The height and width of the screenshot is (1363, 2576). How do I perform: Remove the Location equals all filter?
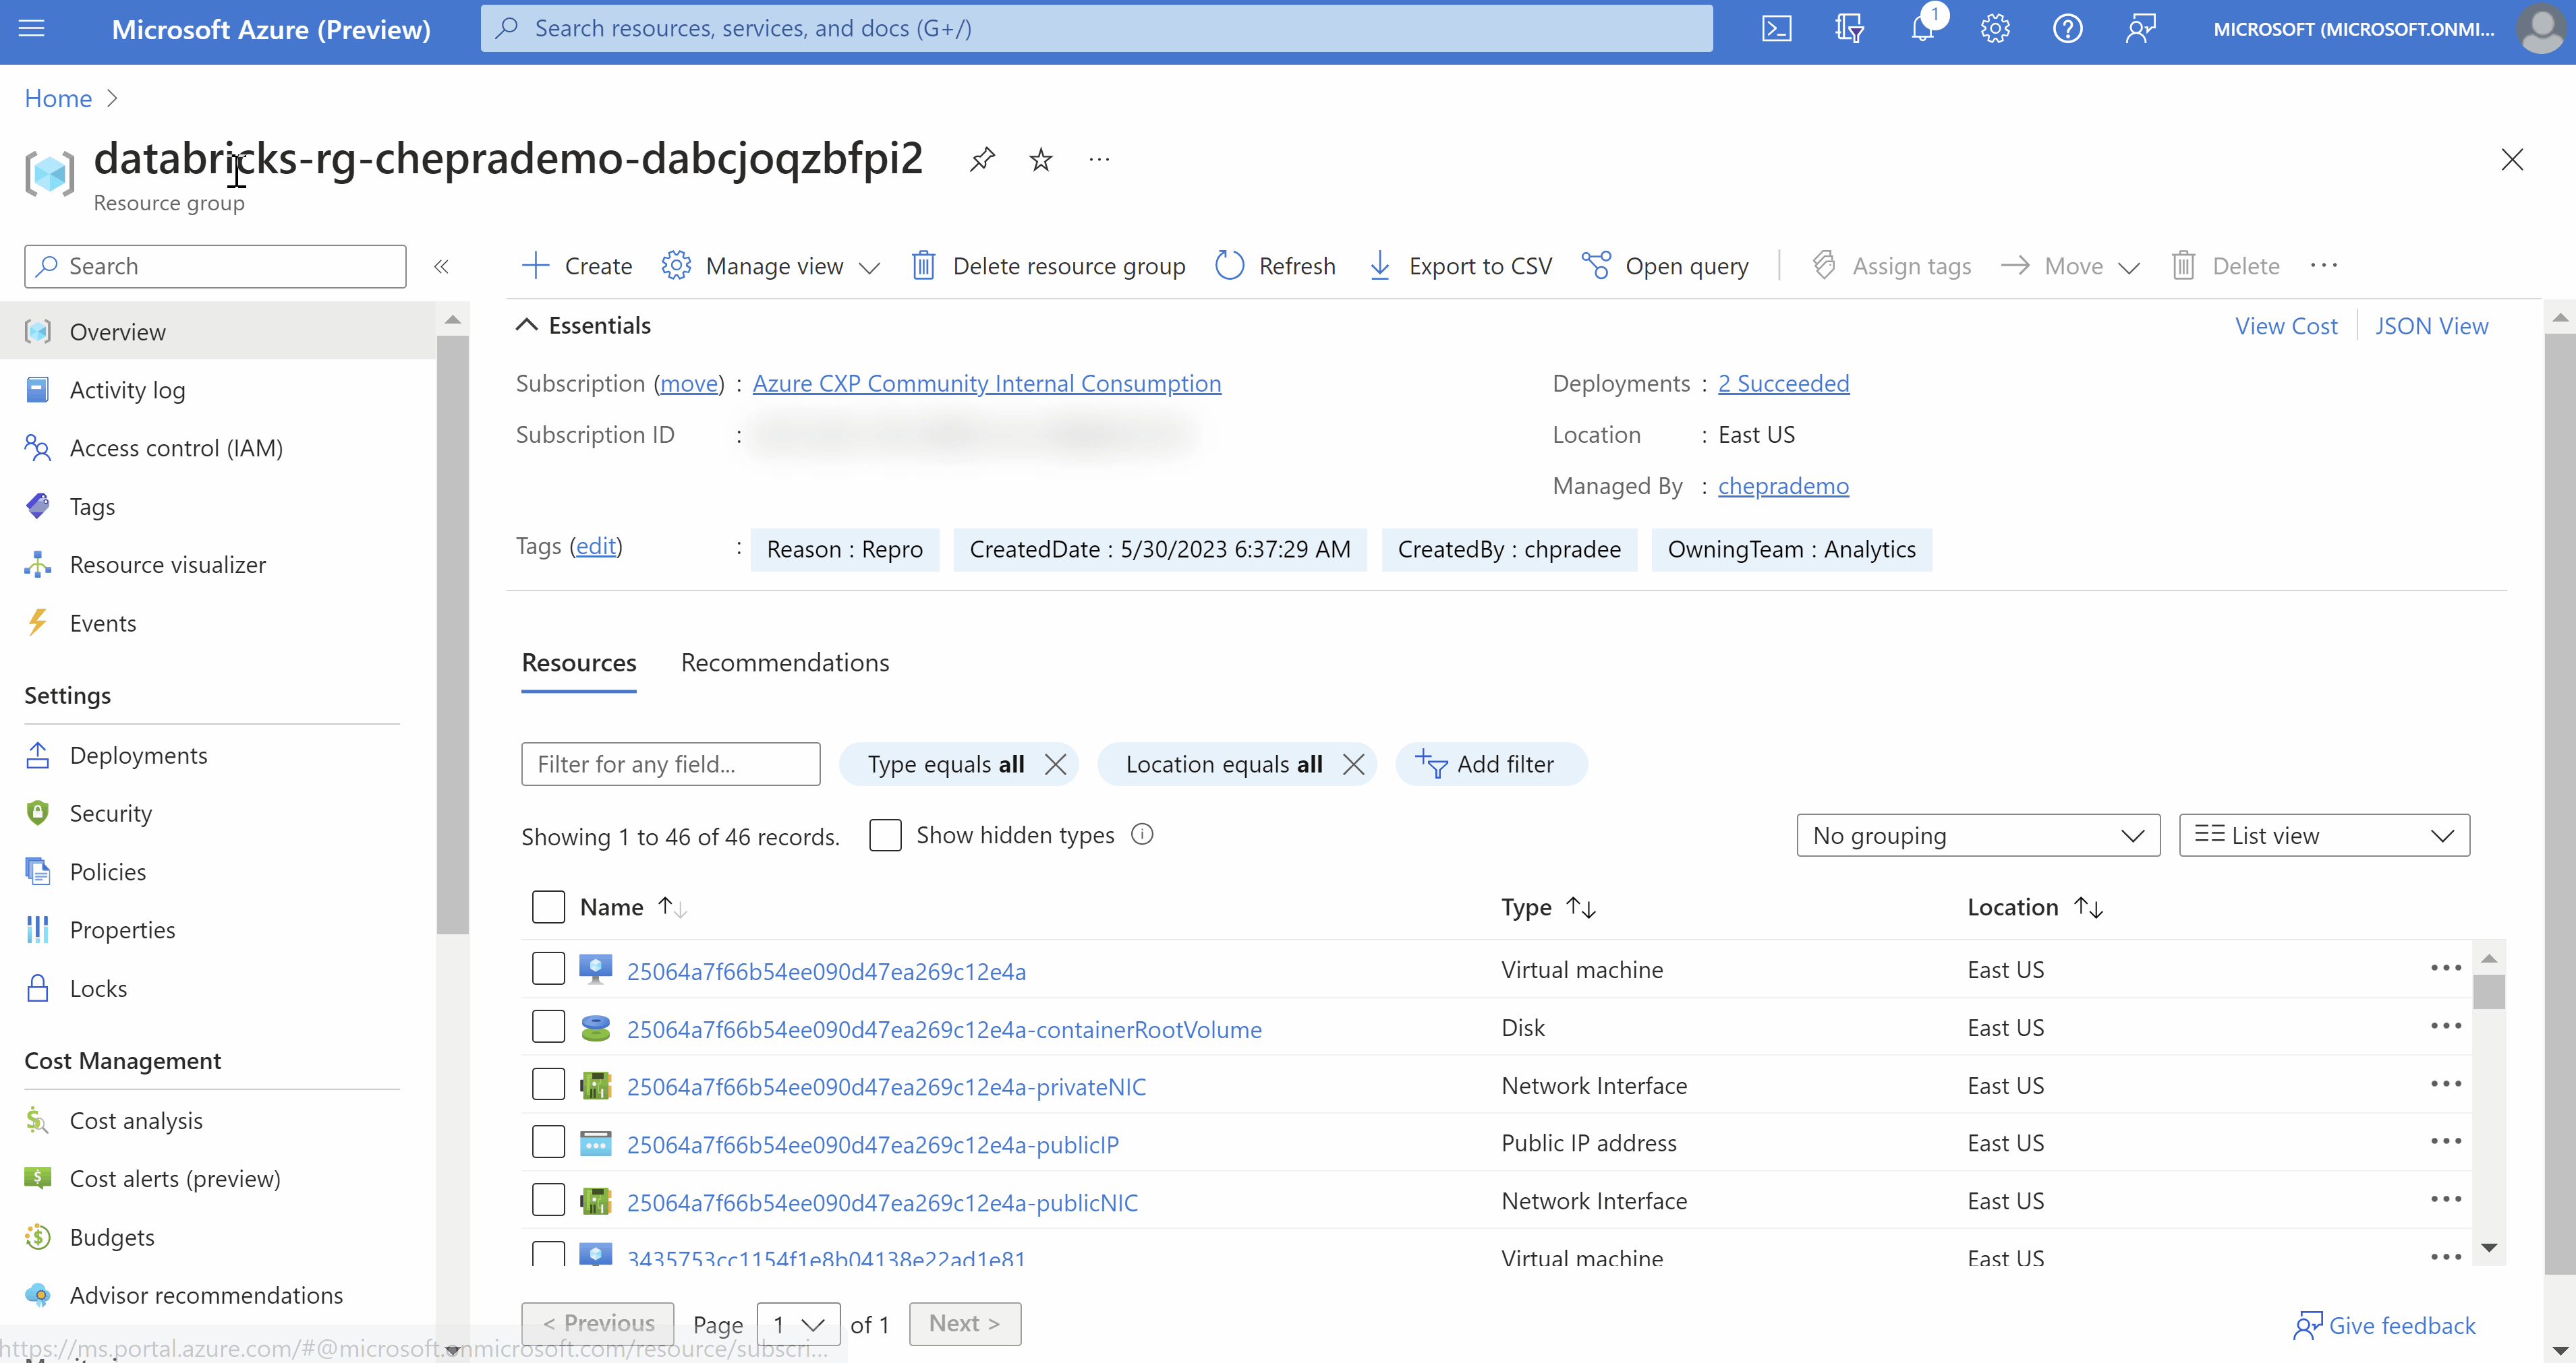1353,766
